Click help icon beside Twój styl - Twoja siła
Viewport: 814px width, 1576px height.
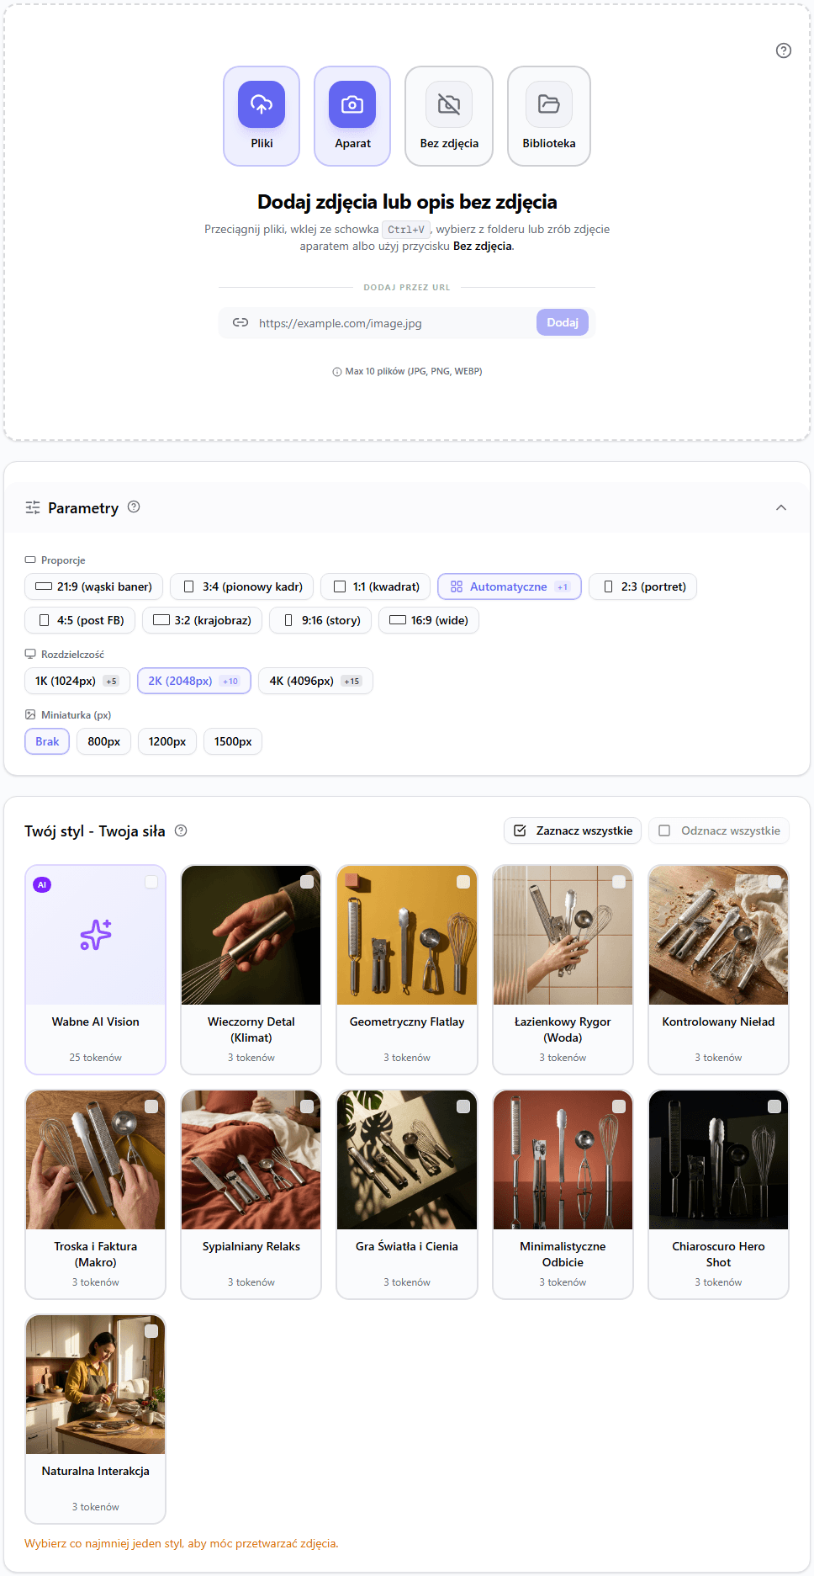[x=181, y=830]
